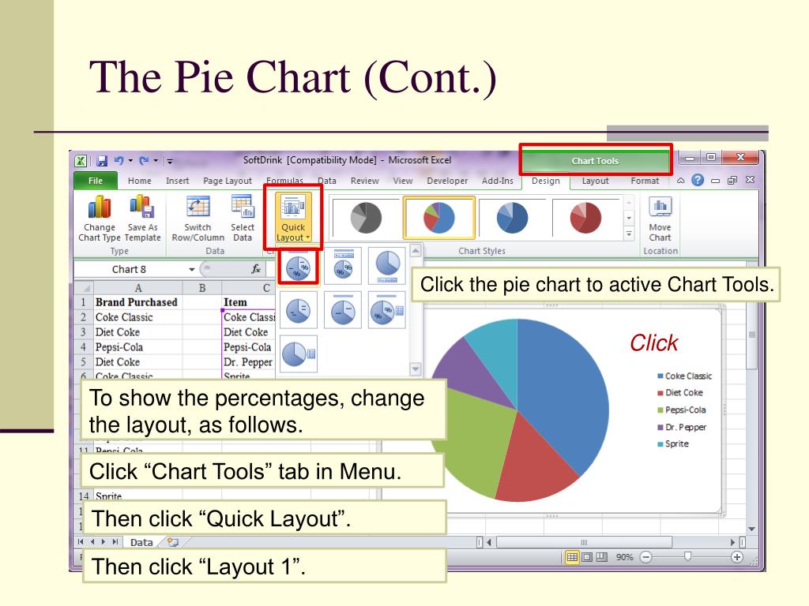809x606 pixels.
Task: Click the Name Box showing Chart 8
Action: (x=130, y=270)
